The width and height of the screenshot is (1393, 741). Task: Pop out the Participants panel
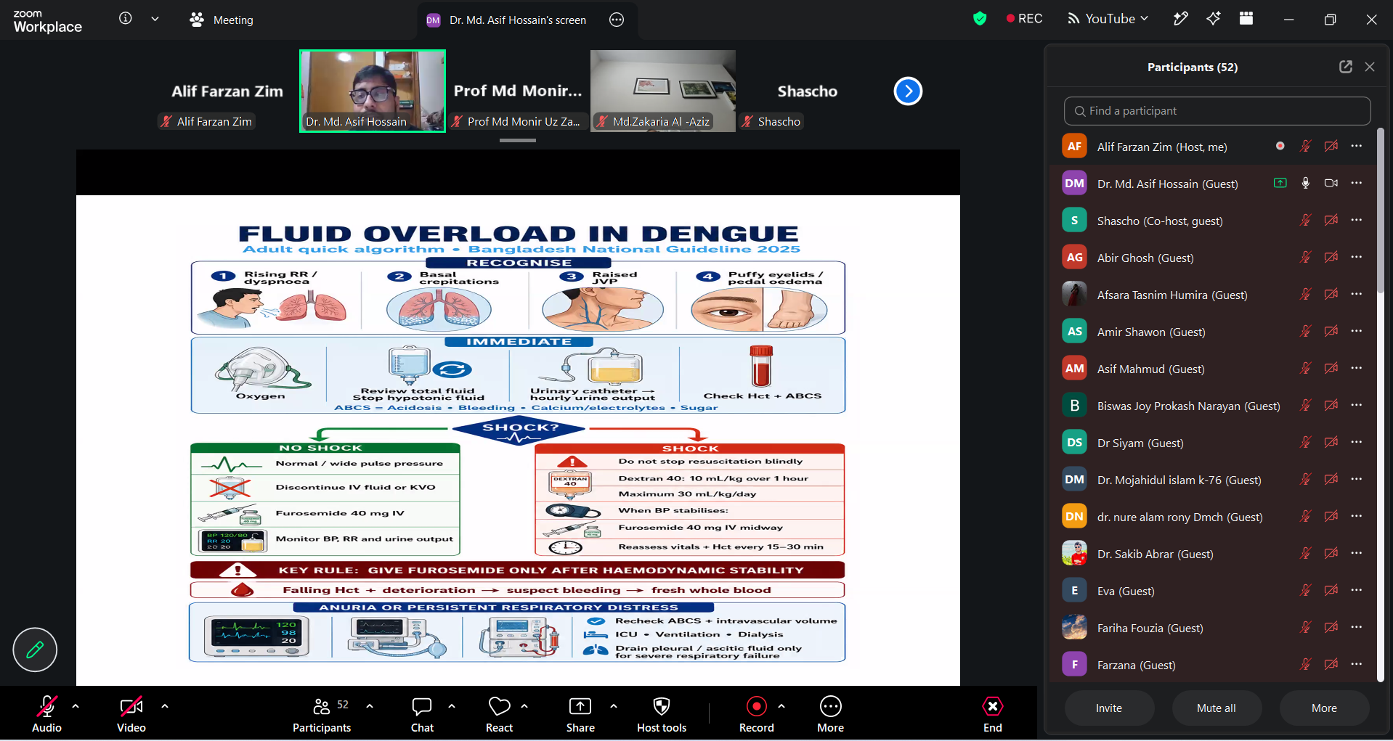pyautogui.click(x=1346, y=67)
